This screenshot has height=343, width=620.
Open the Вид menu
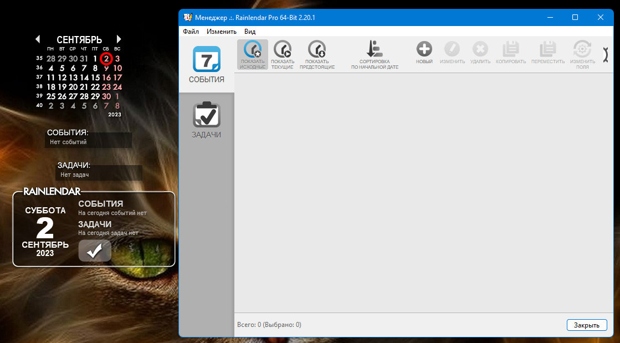(250, 31)
